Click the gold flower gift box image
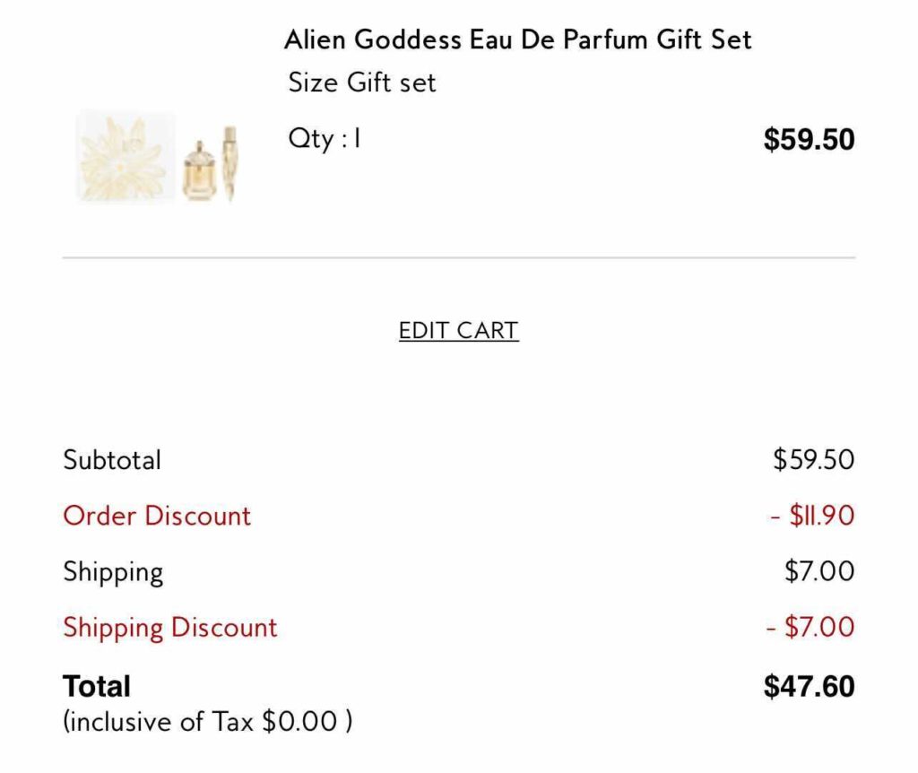 click(126, 158)
